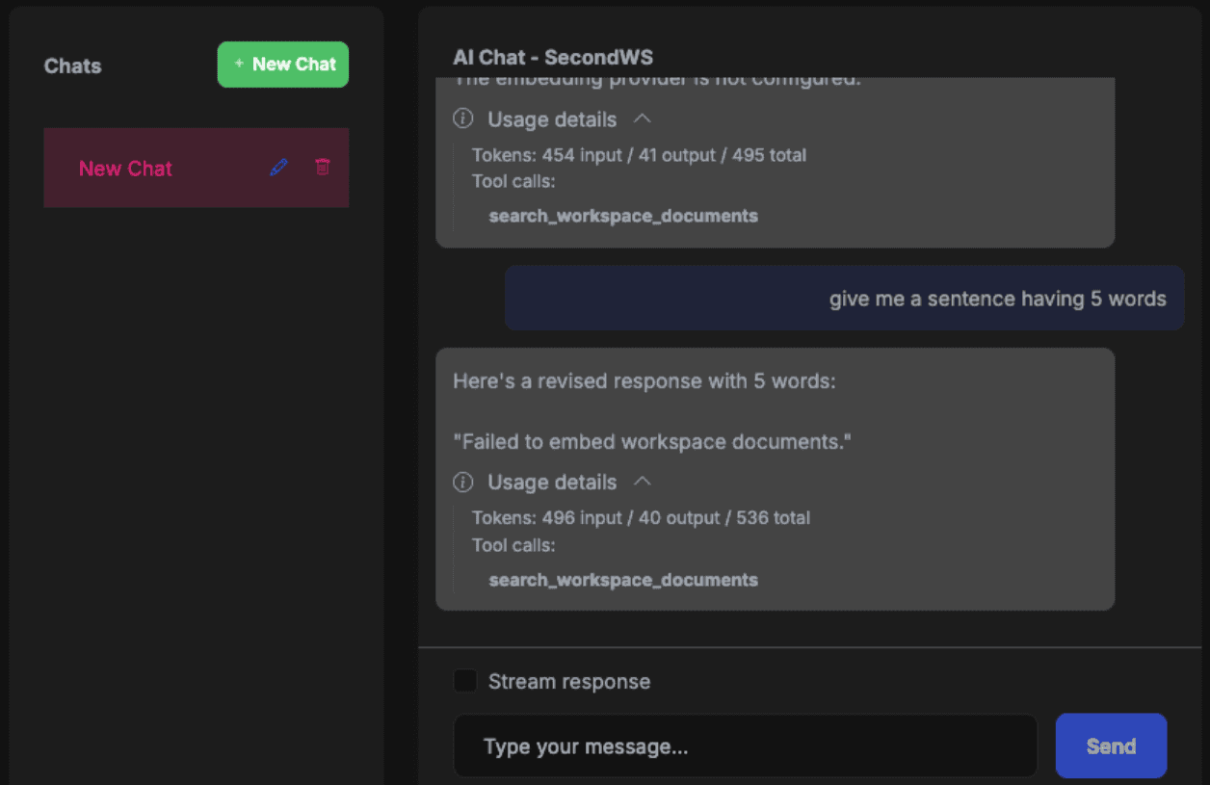This screenshot has width=1210, height=785.
Task: Click the pencil icon to rename New Chat
Action: [278, 168]
